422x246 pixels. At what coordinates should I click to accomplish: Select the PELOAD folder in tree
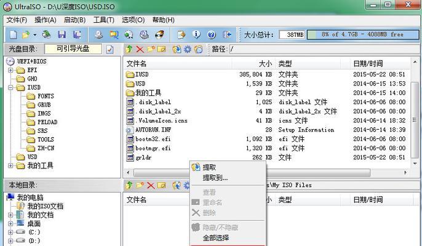[x=47, y=122]
